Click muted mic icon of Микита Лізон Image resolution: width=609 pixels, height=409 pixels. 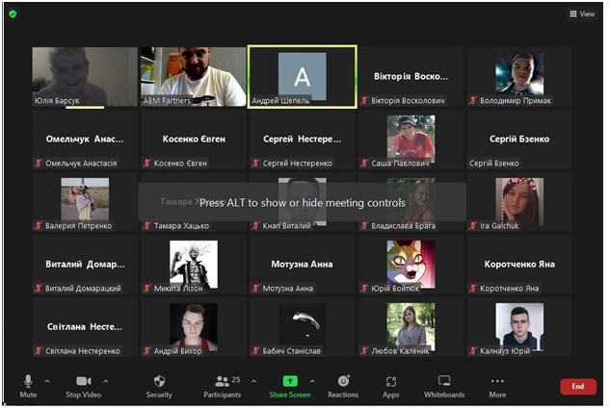point(146,289)
